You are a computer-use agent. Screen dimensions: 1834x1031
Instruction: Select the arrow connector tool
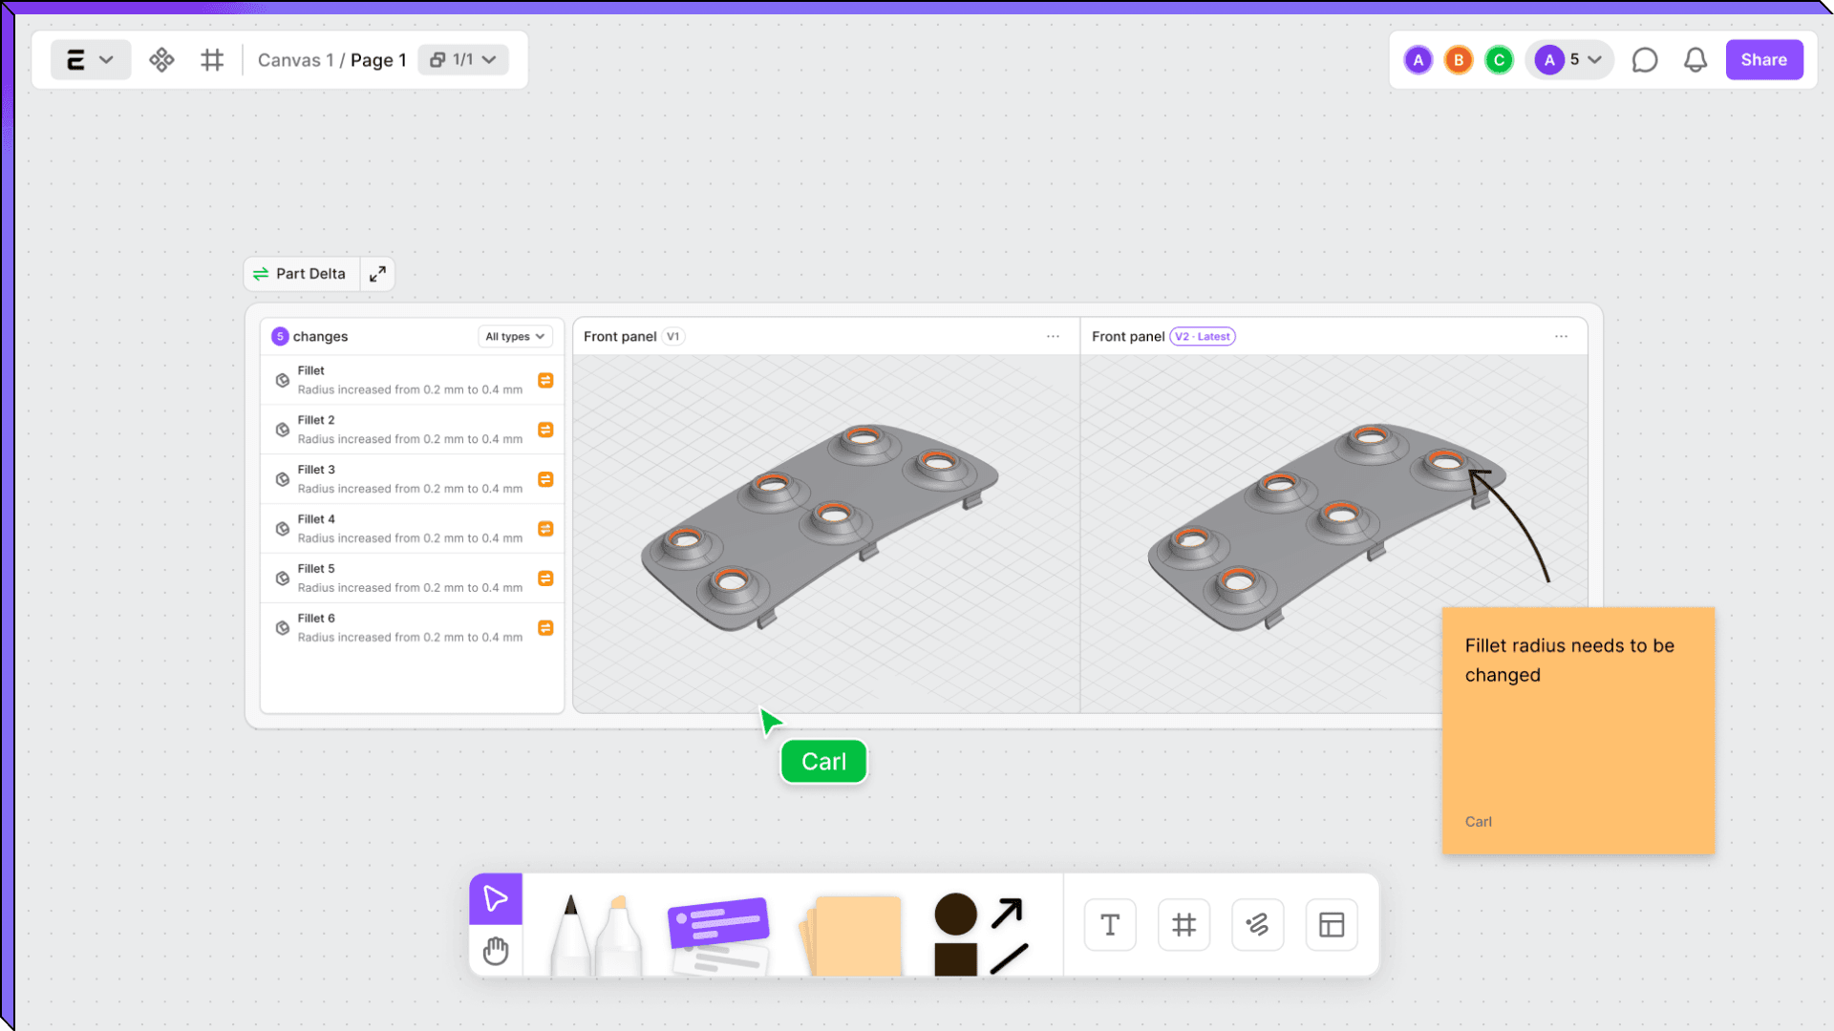(x=1008, y=914)
